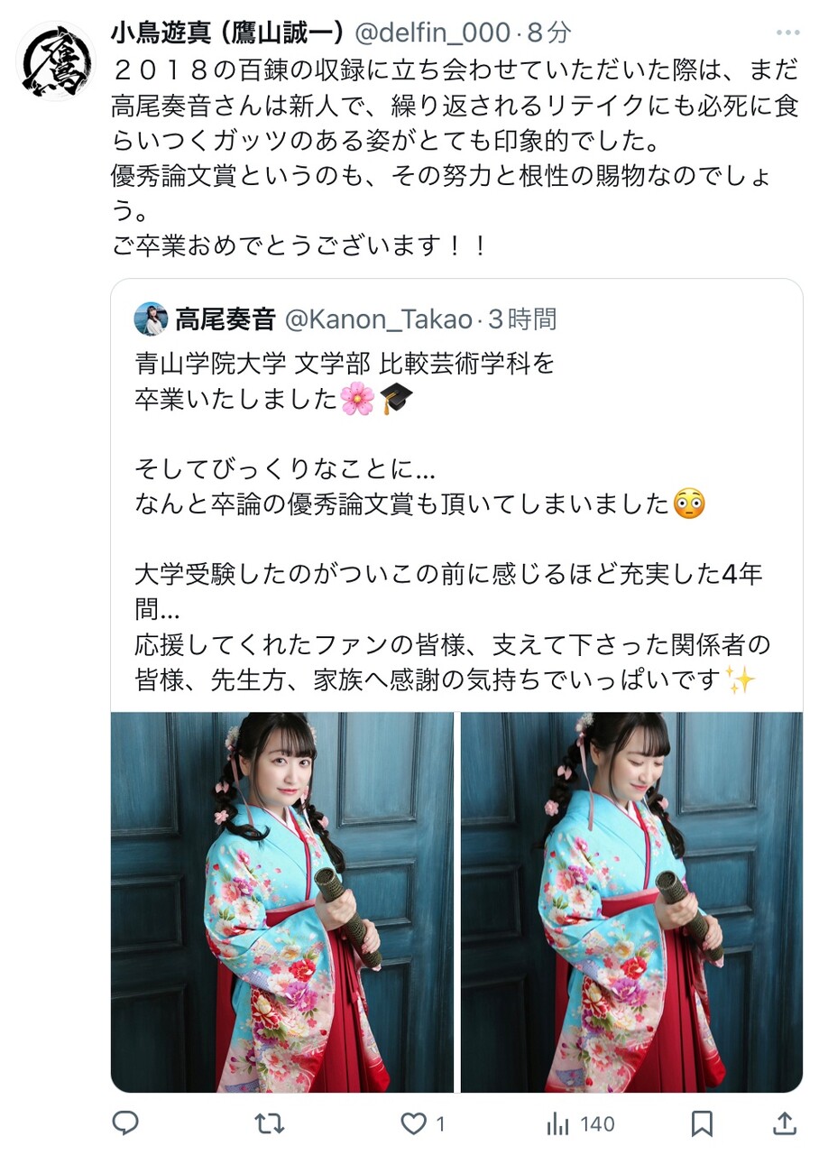The width and height of the screenshot is (819, 1155).
Task: Click the reply speech bubble icon
Action: click(125, 1123)
